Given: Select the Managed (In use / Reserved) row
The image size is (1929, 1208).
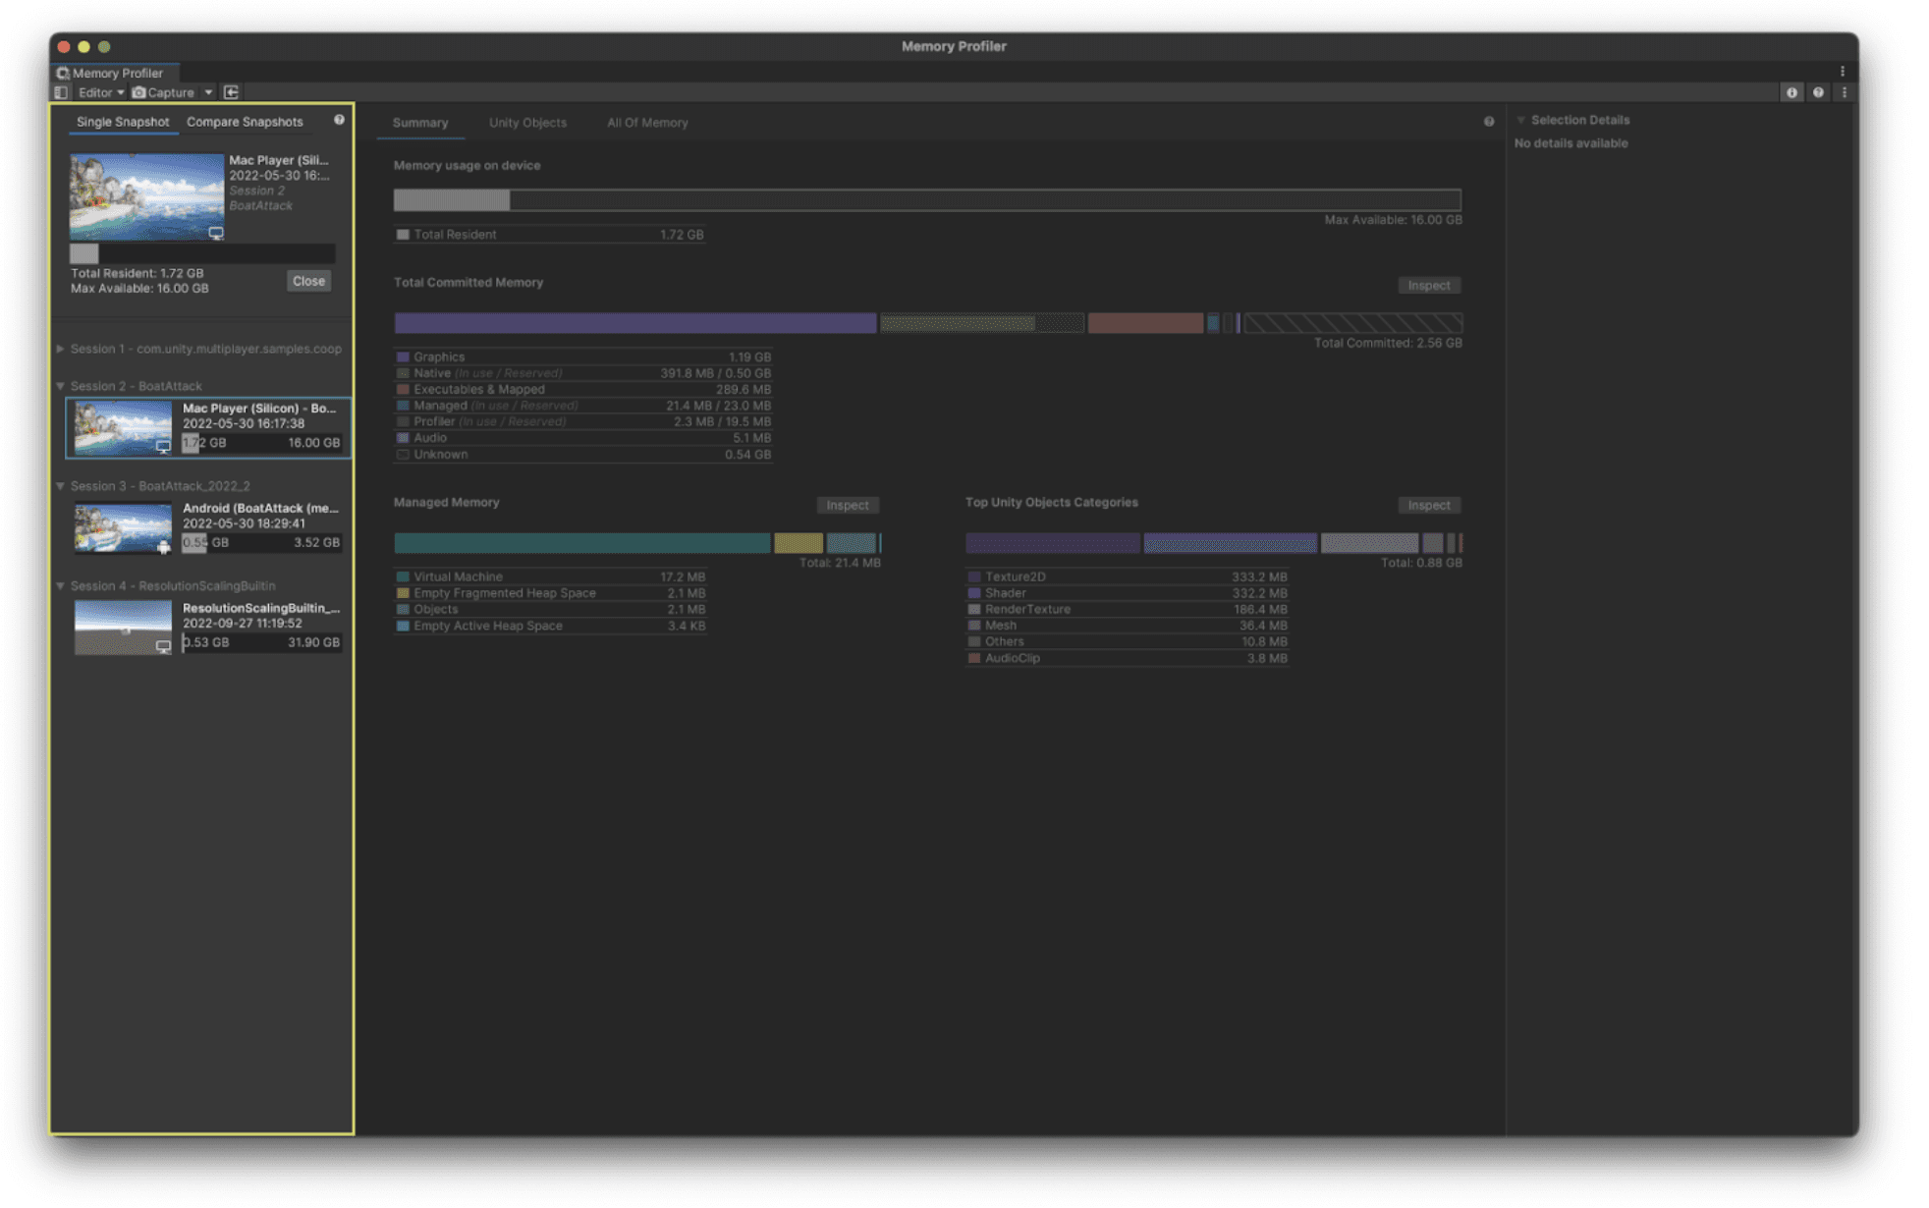Looking at the screenshot, I should click(x=583, y=406).
